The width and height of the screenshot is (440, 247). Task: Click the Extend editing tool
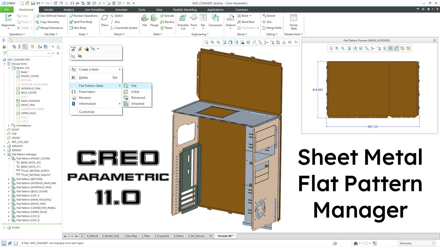pyautogui.click(x=268, y=16)
